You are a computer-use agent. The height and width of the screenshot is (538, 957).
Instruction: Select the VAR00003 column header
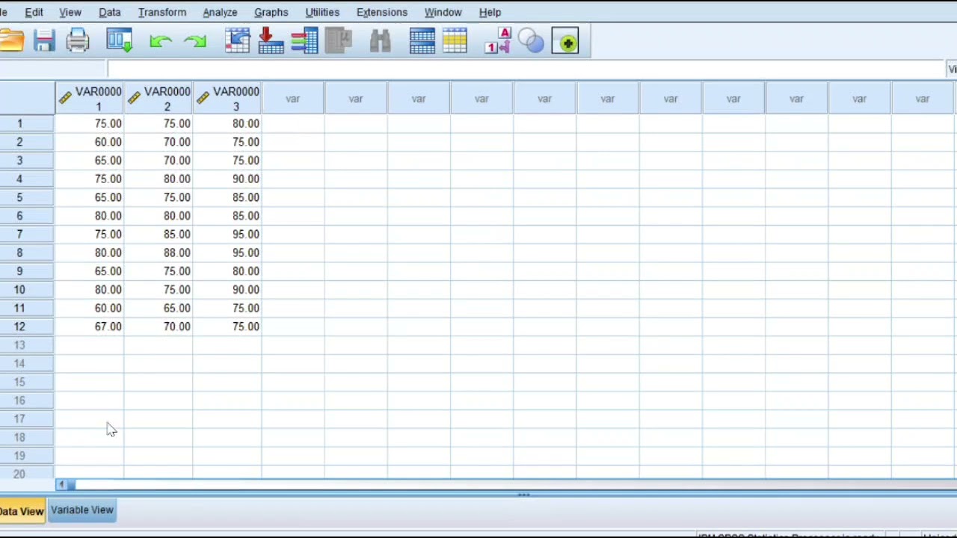click(x=227, y=99)
